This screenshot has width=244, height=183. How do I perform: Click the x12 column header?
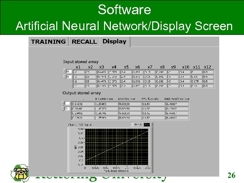[x=207, y=67]
